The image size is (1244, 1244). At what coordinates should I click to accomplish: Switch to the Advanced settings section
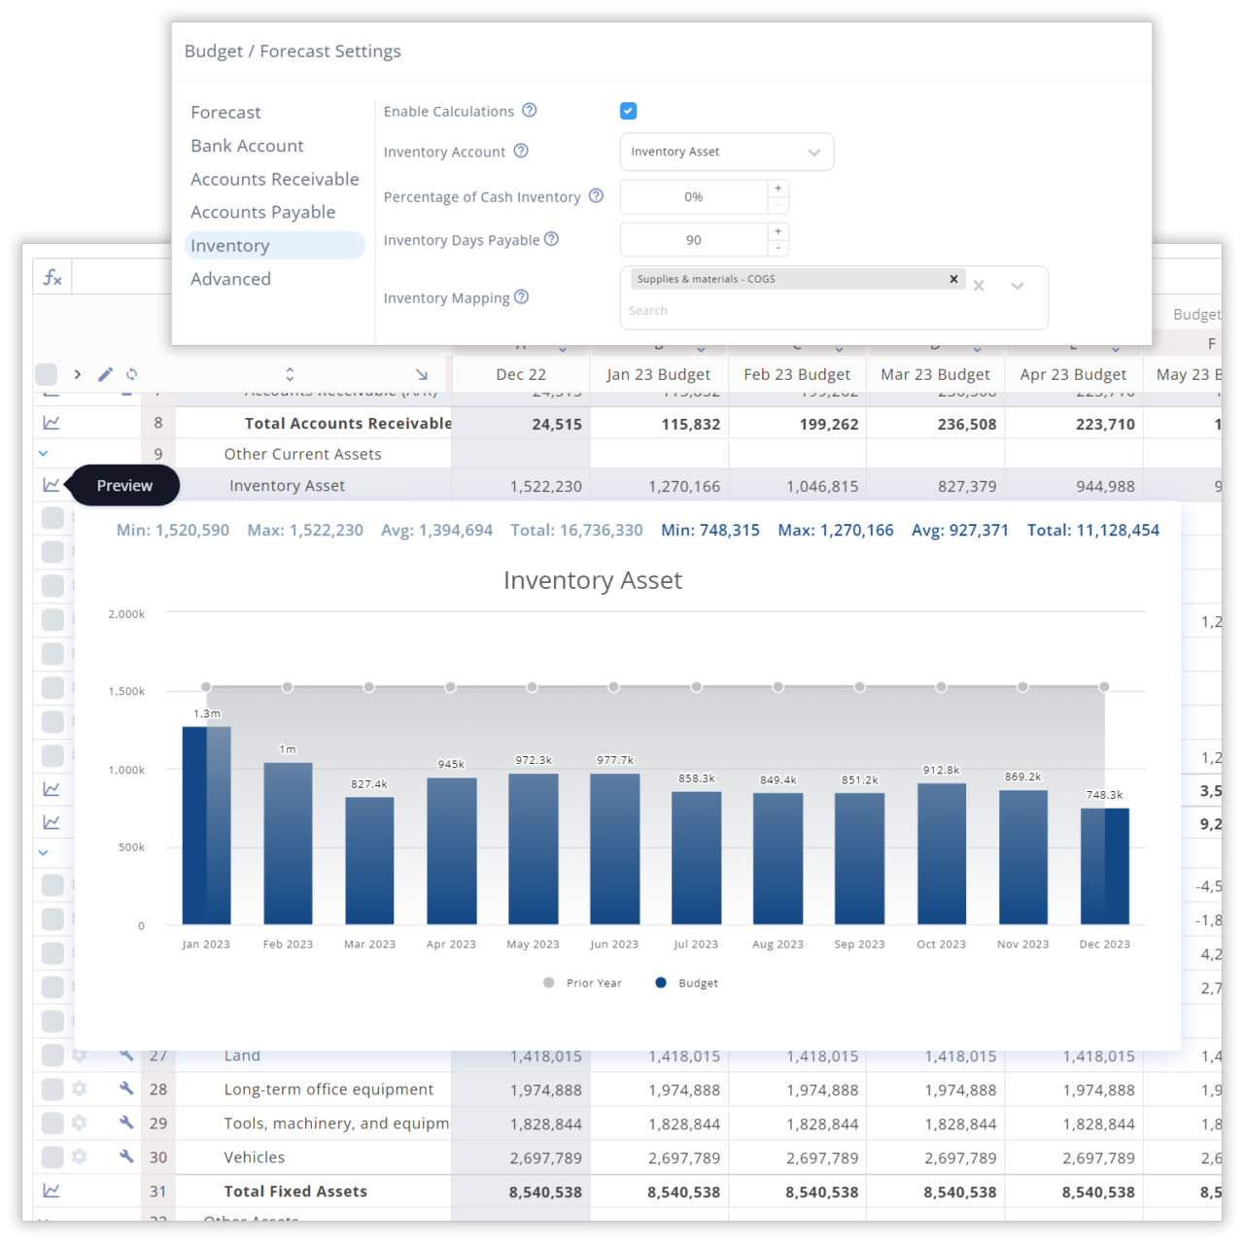tap(230, 279)
